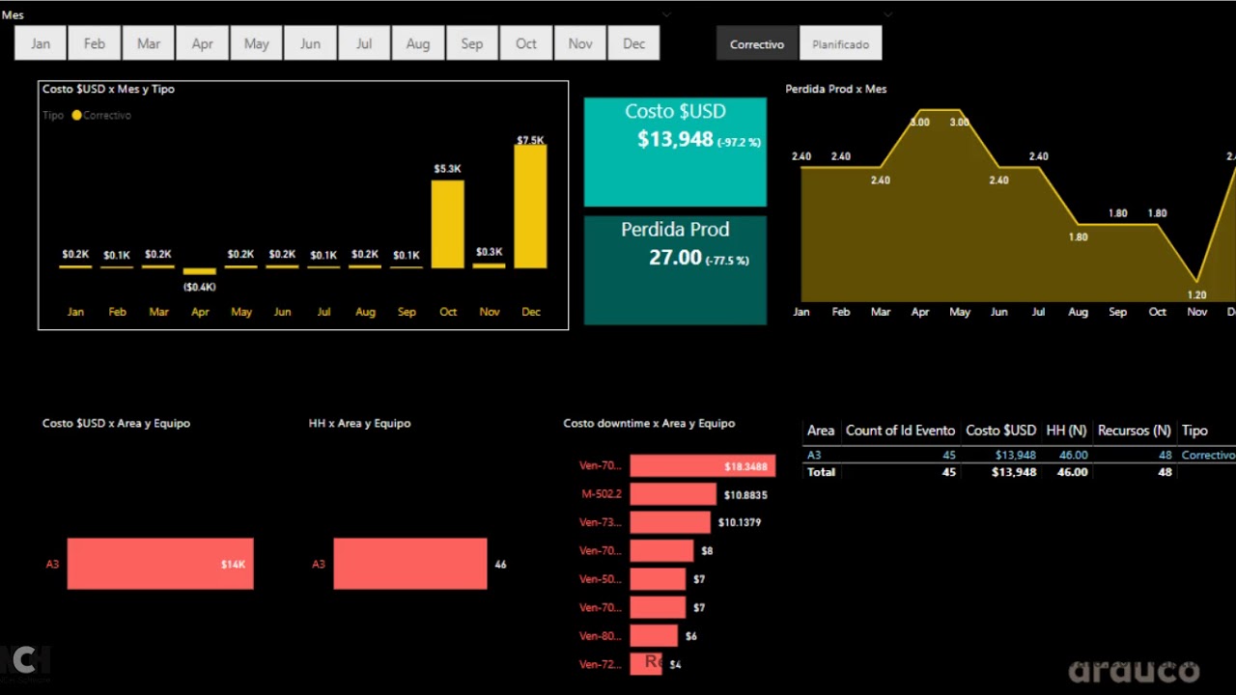Sort table by Area column header

(821, 431)
